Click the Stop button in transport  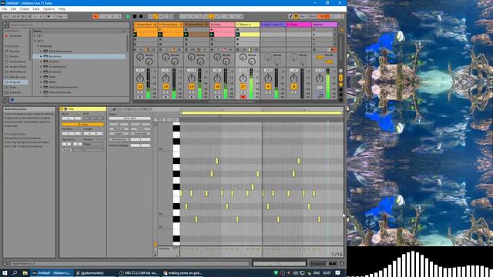pos(135,16)
